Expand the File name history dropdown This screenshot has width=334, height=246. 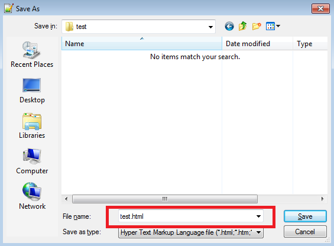258,216
